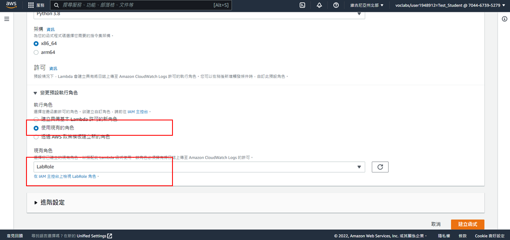This screenshot has height=240, width=510.
Task: Select the x86_64 architecture option
Action: coord(36,43)
